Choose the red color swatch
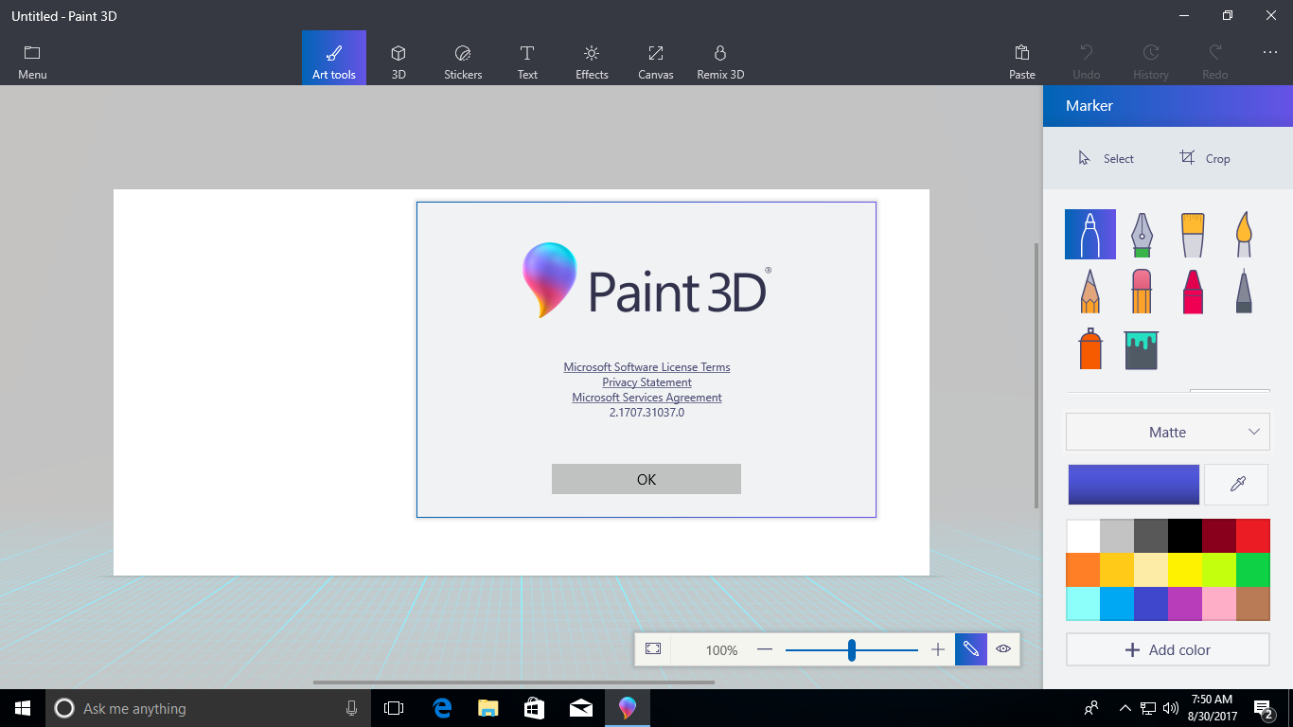This screenshot has height=727, width=1293. 1253,536
